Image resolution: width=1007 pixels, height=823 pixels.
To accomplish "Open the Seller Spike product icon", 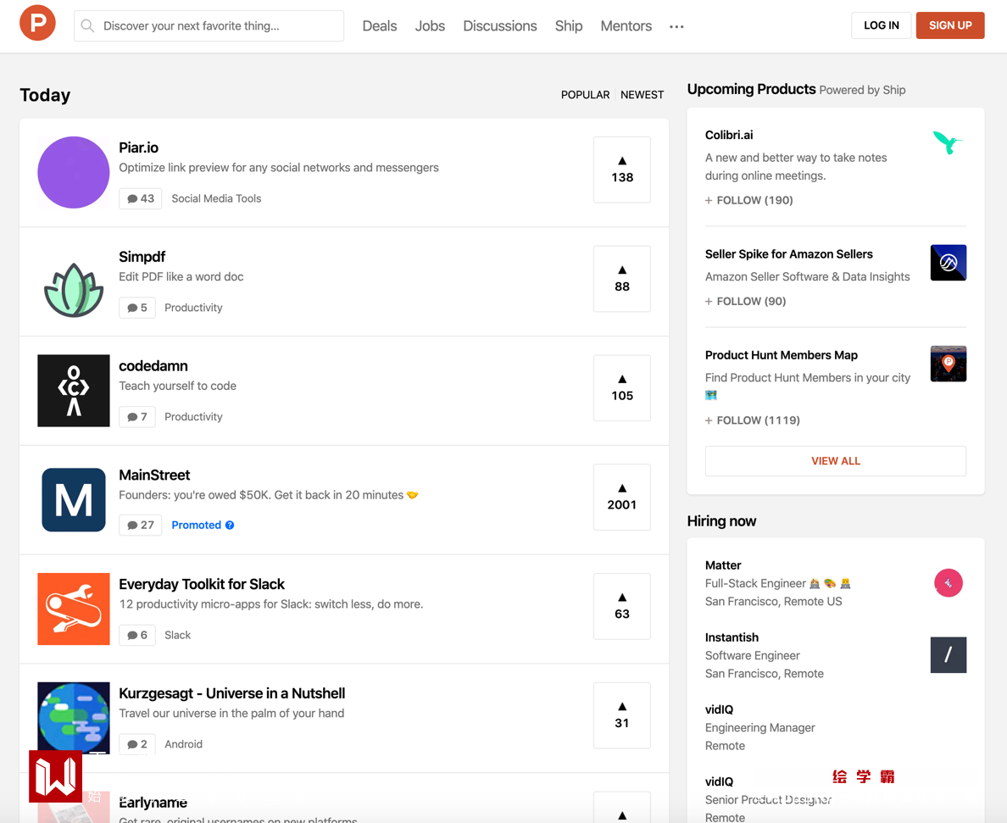I will tap(948, 263).
